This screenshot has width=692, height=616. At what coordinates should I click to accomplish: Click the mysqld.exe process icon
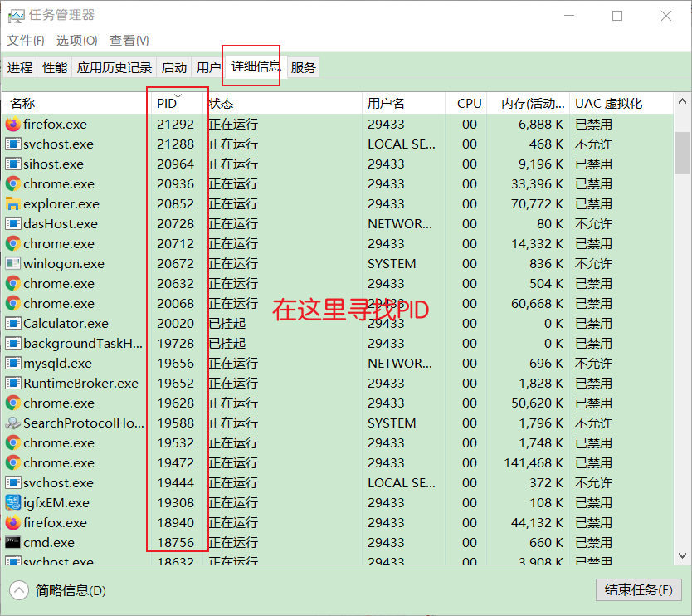[x=12, y=364]
